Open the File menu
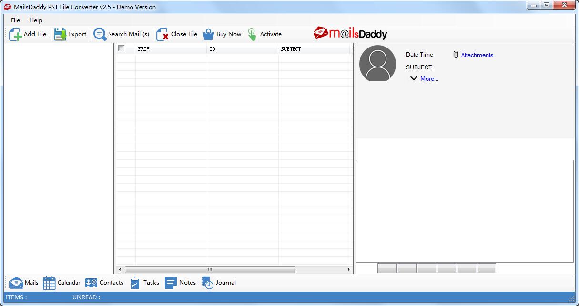 15,20
